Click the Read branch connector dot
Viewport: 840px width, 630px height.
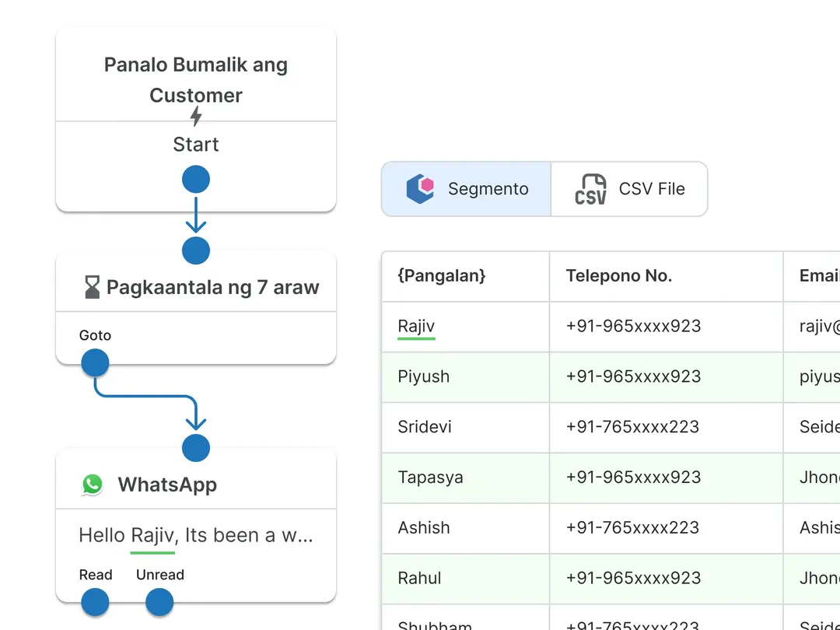pyautogui.click(x=95, y=602)
